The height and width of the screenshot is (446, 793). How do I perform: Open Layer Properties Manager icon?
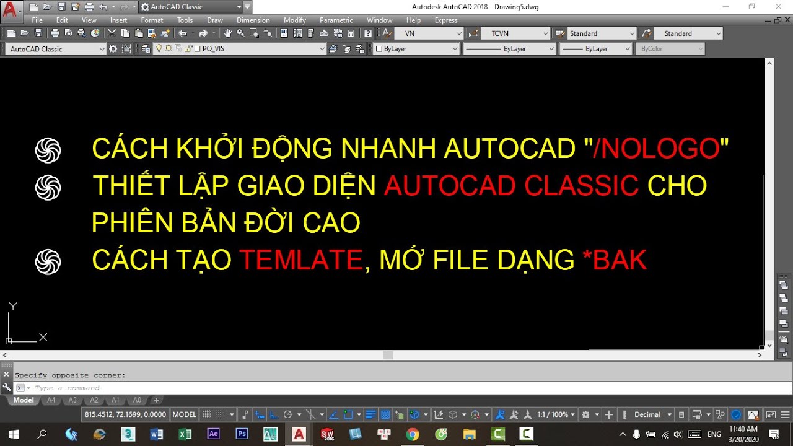(146, 49)
